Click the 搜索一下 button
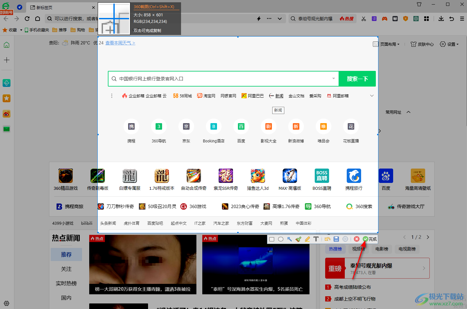 tap(357, 79)
